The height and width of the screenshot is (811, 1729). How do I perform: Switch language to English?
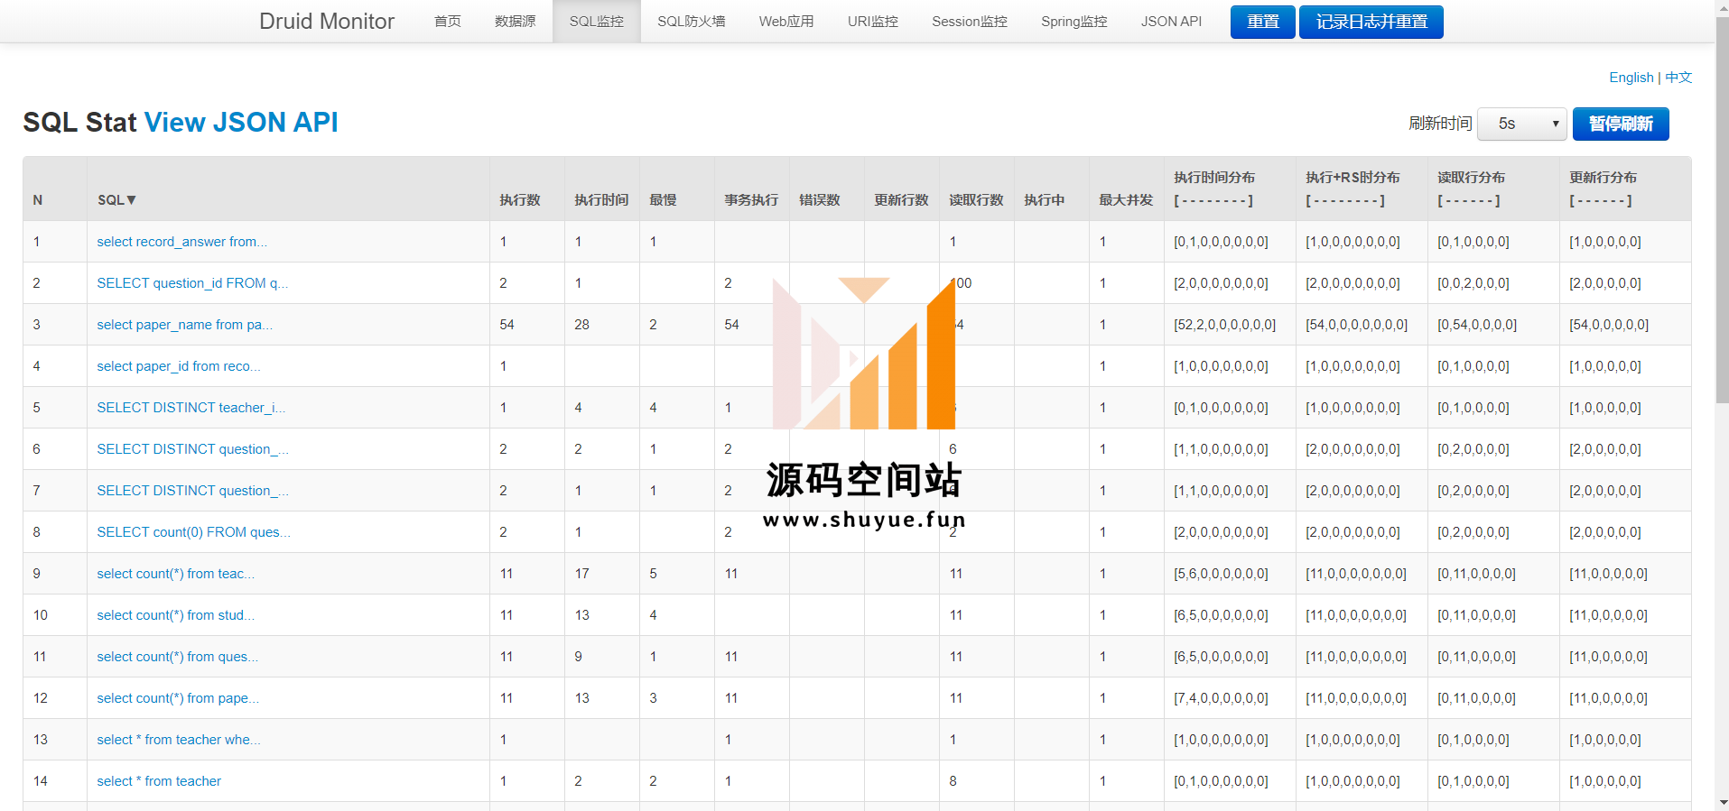click(x=1631, y=78)
